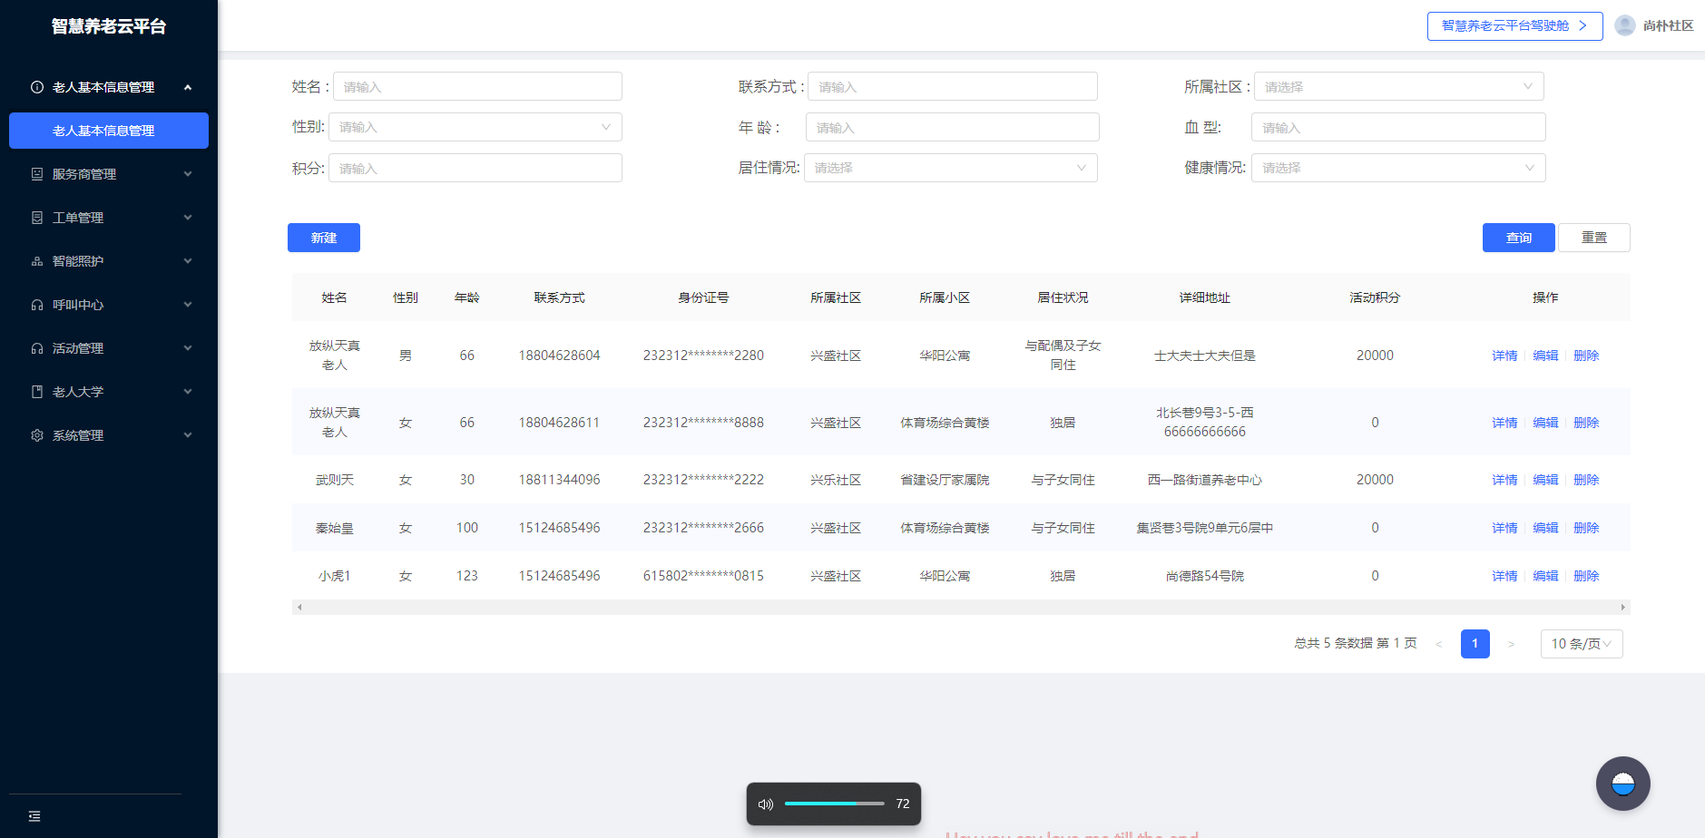Focus the 年龄 input field
This screenshot has width=1705, height=838.
click(952, 127)
